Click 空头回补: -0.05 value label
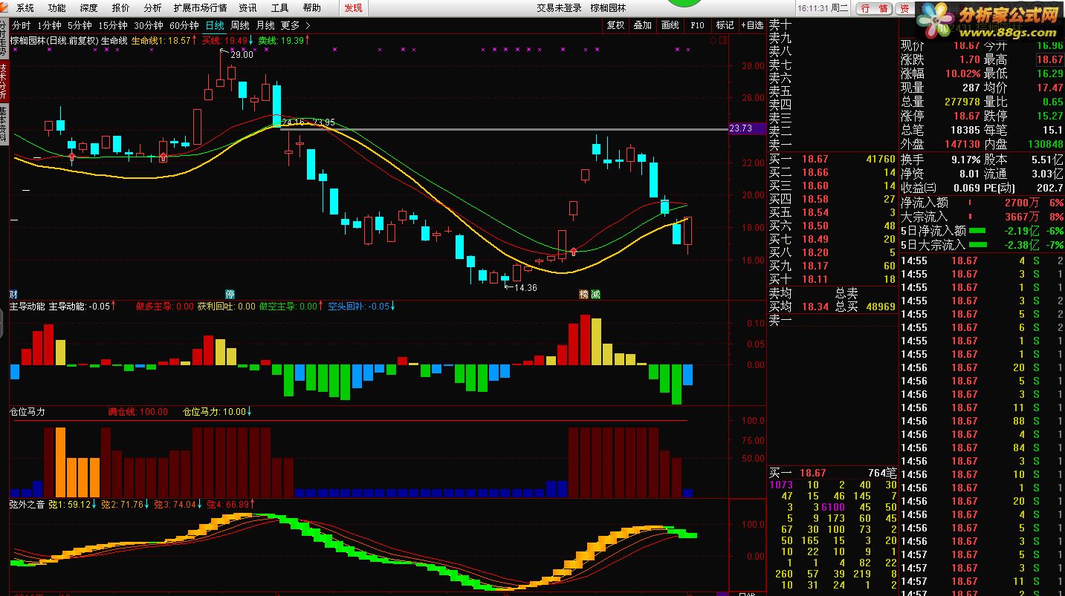This screenshot has width=1065, height=596. pos(359,306)
